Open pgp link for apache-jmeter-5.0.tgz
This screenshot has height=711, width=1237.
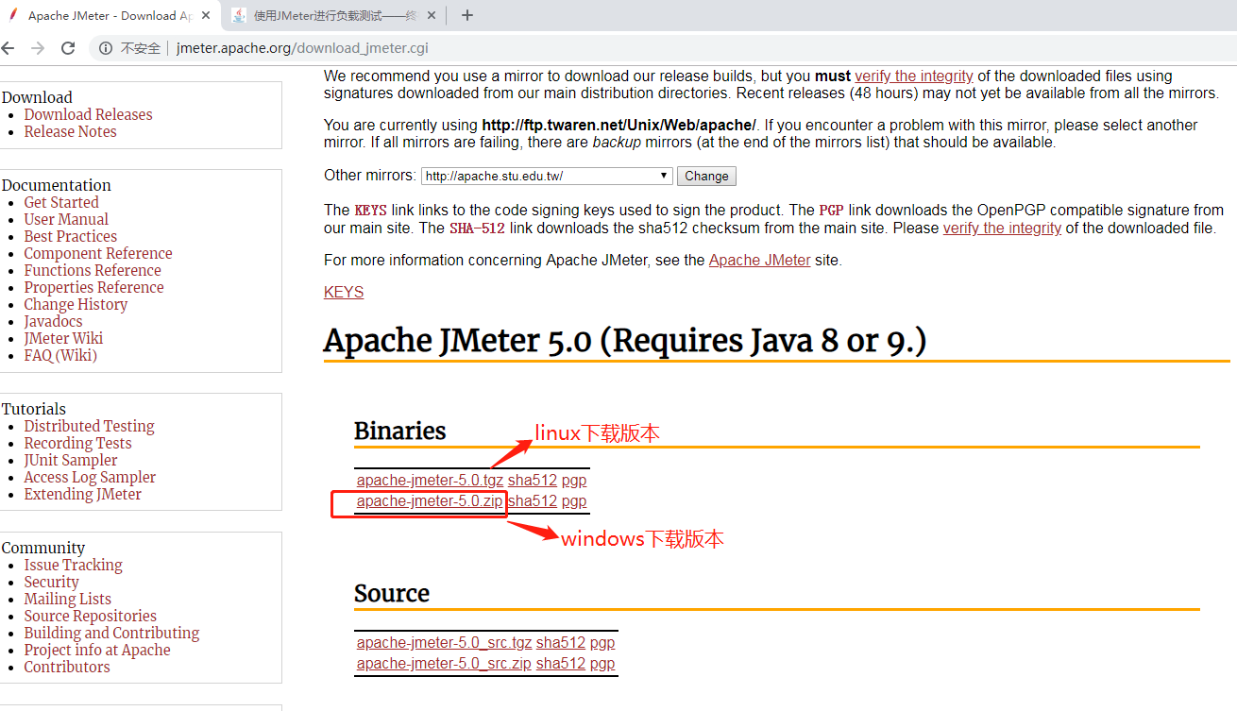pyautogui.click(x=574, y=480)
